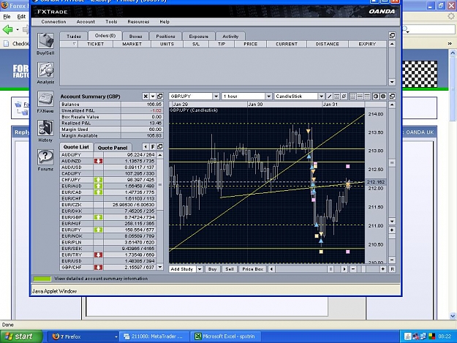Screen dimensions: 457x343
Task: Select the horizontal line drawing tool
Action: (x=336, y=96)
